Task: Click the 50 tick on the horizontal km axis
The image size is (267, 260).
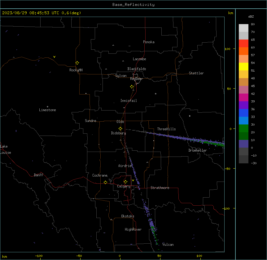Action: [160, 256]
